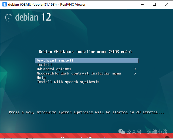Image resolution: width=173 pixels, height=139 pixels.
Task: Click the 'Debian GNU/Linux installer menu' heading
Action: point(86,52)
